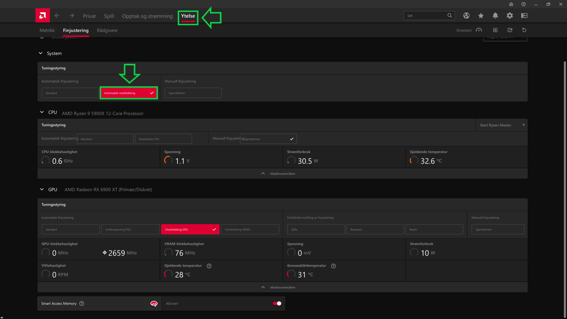567x319 pixels.
Task: Switch to Metrikk sub-tab
Action: [47, 30]
